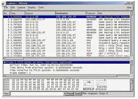Click the Frame Number: 1 line
The image size is (138, 99).
pos(20,73)
